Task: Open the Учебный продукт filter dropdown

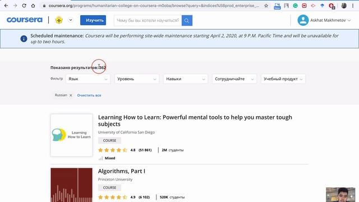Action: click(283, 79)
